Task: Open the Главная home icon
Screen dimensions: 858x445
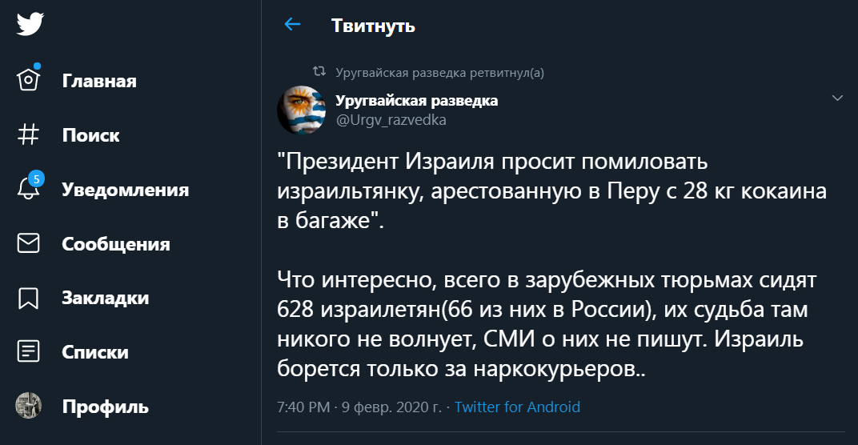Action: click(x=29, y=80)
